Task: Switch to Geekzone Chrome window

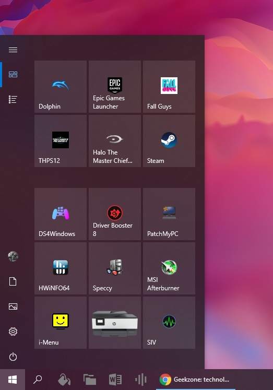Action: [196, 380]
